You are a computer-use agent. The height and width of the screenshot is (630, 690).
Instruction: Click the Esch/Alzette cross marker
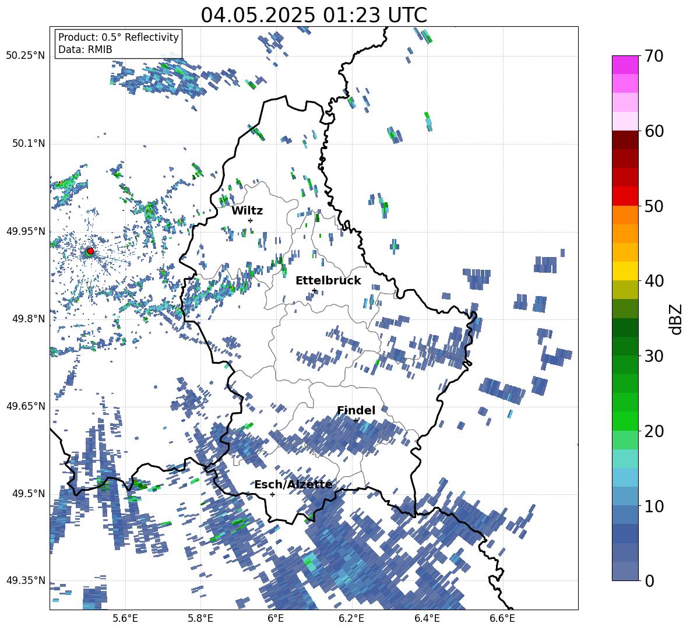pyautogui.click(x=272, y=494)
